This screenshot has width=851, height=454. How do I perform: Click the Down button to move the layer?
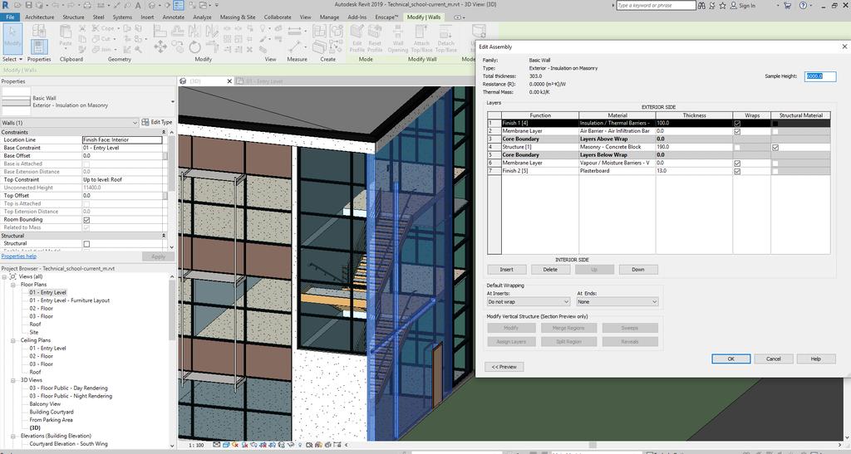[x=637, y=269]
